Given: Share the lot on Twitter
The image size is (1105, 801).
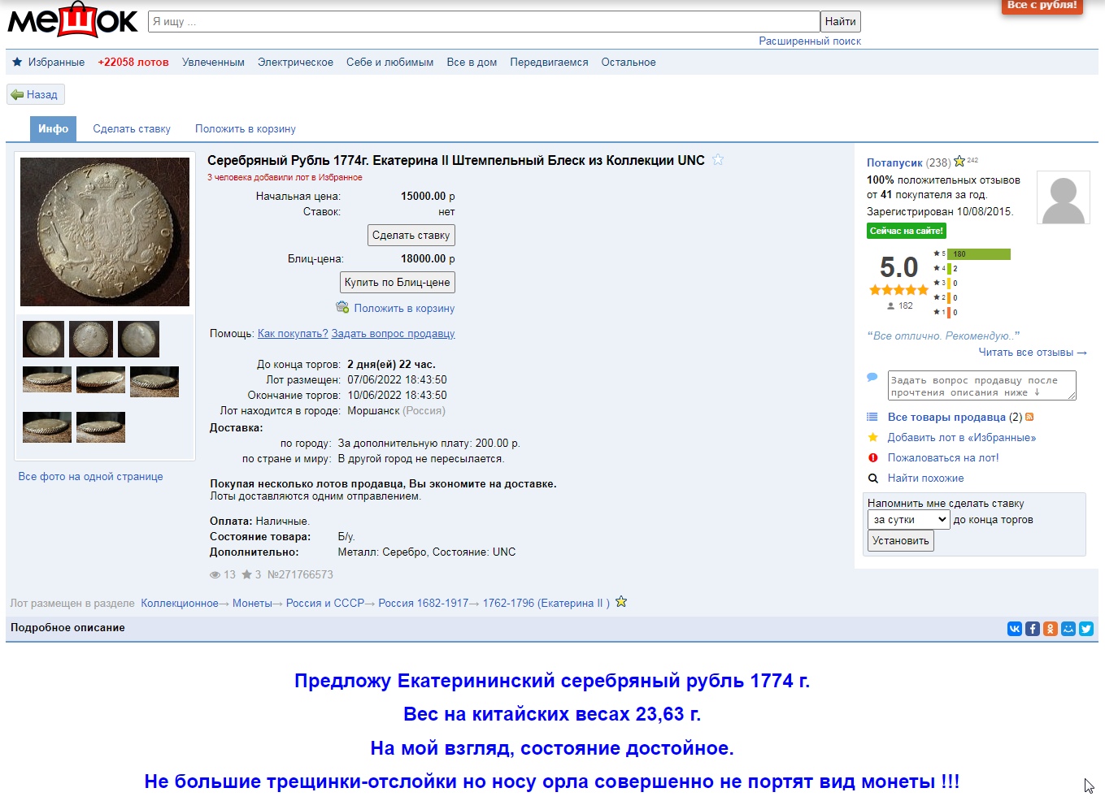Looking at the screenshot, I should pyautogui.click(x=1086, y=629).
